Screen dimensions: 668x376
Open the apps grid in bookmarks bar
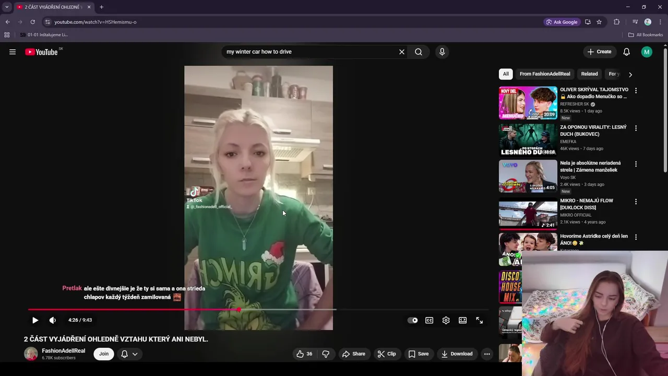click(x=7, y=35)
